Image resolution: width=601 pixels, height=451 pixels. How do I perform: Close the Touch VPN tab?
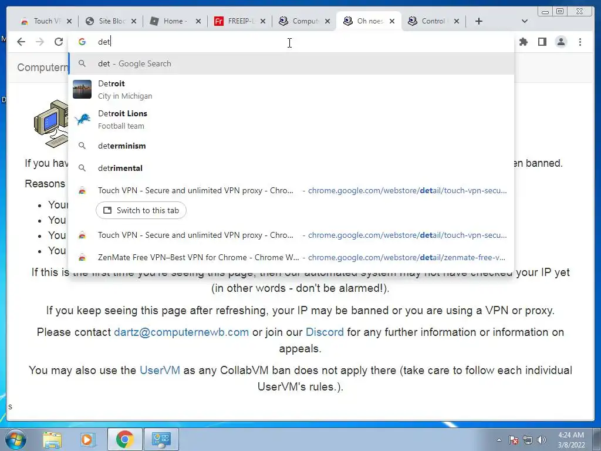click(x=69, y=21)
